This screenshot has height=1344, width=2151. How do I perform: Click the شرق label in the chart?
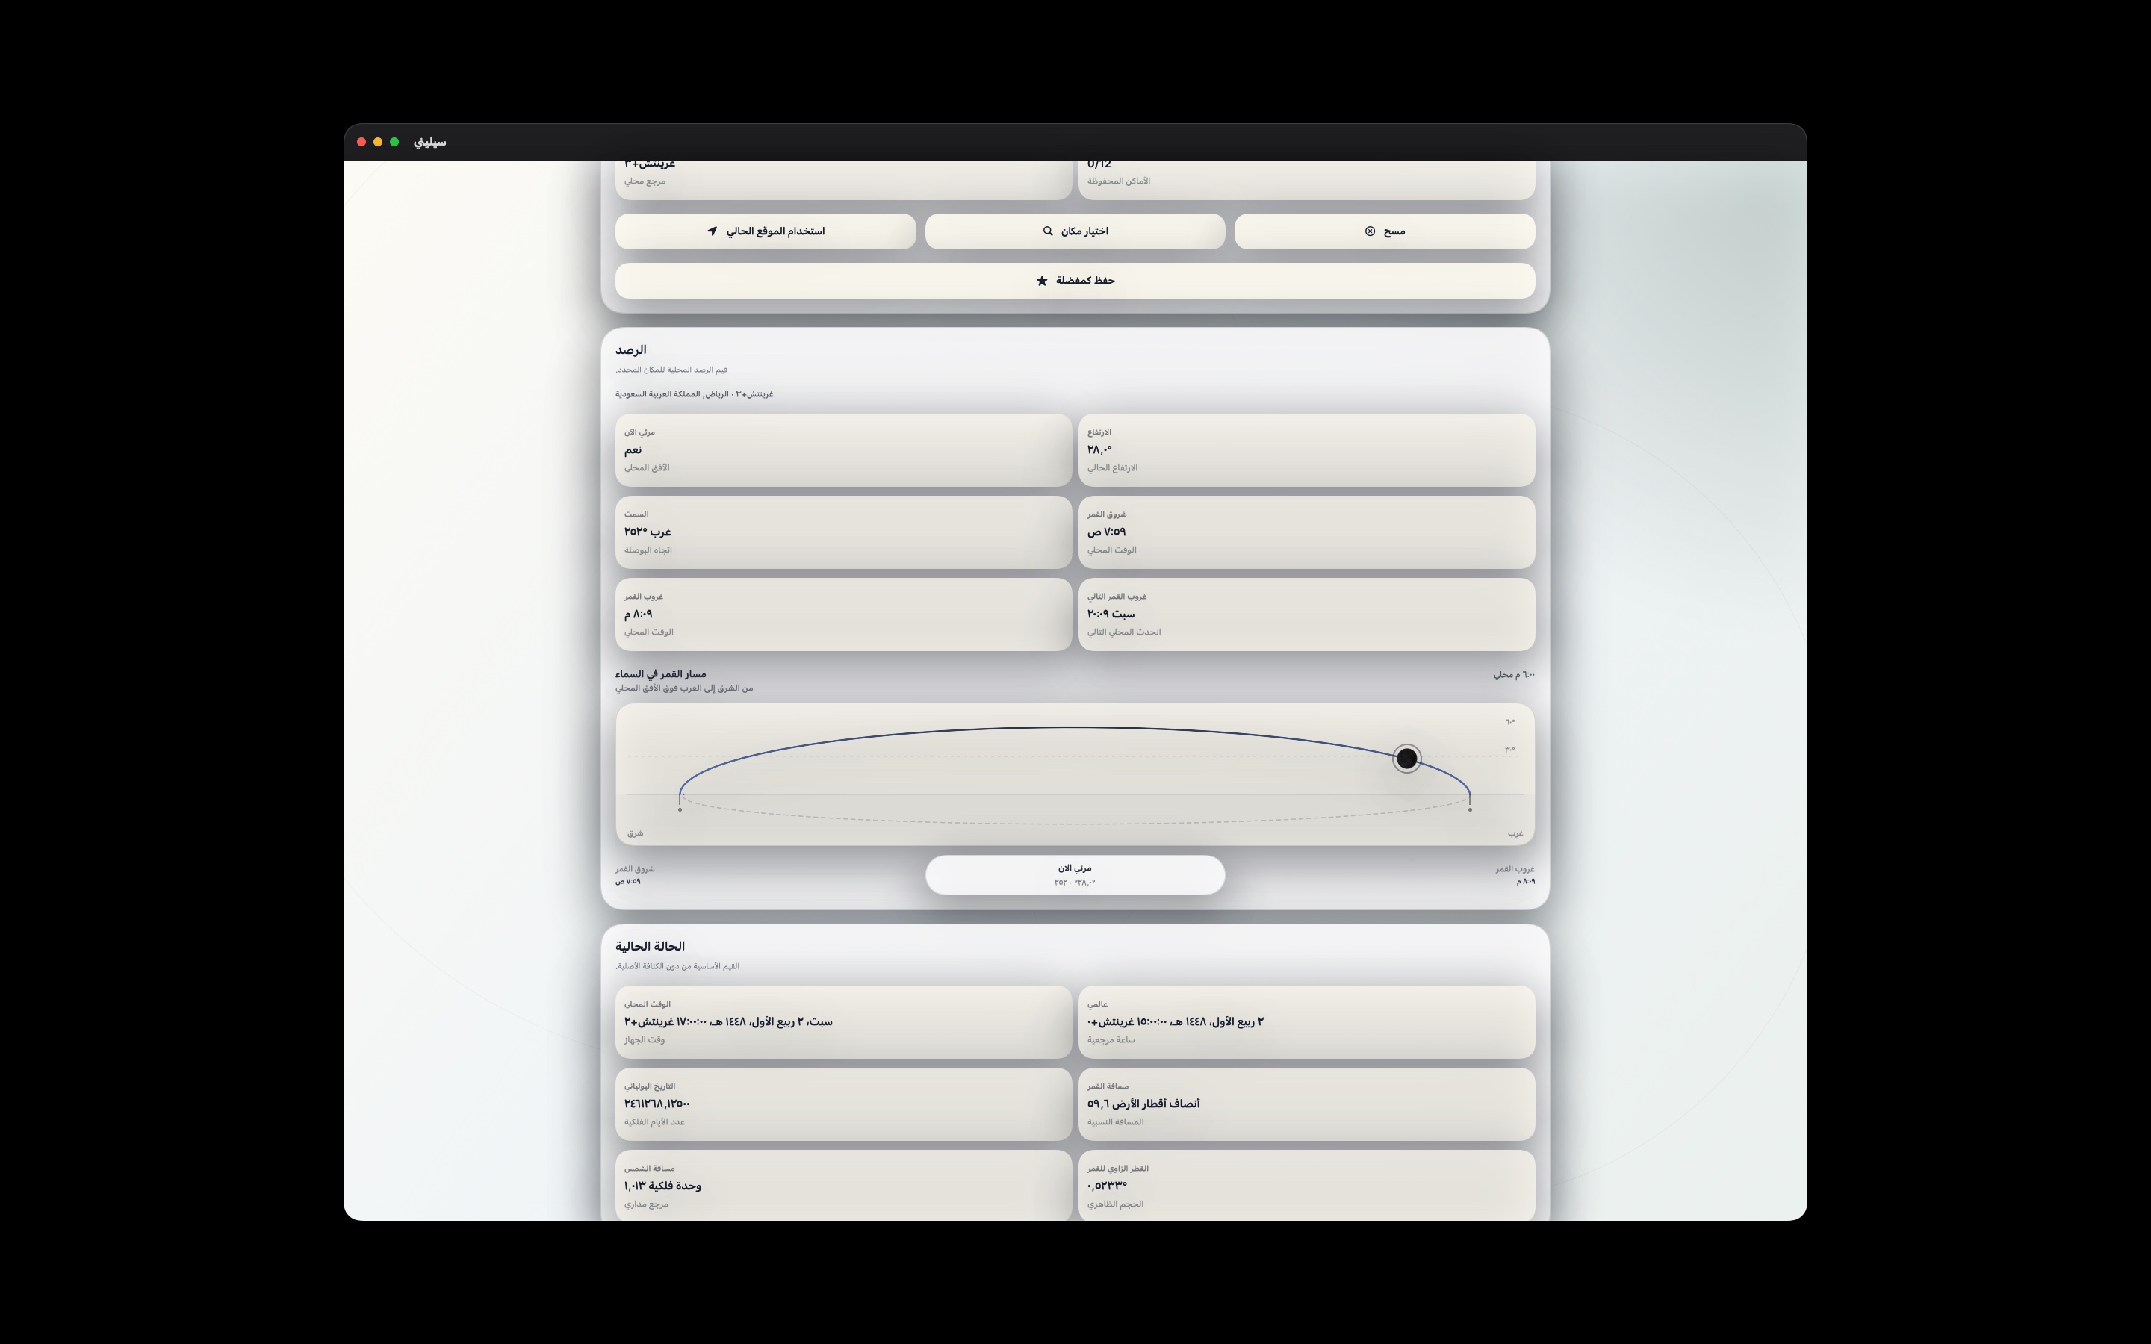coord(635,833)
